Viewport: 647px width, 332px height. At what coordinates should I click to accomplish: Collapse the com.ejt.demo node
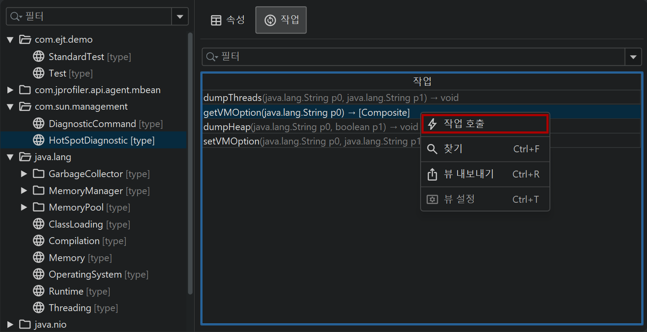click(x=10, y=40)
